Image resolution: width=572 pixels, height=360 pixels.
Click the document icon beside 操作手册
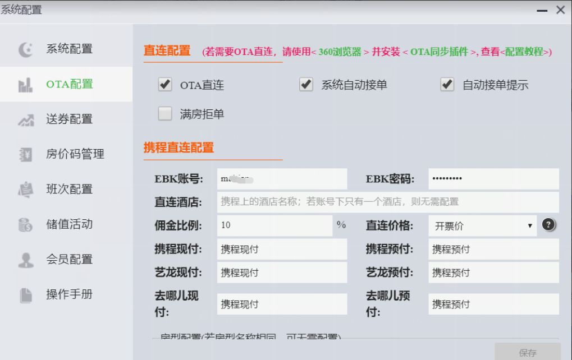click(22, 295)
